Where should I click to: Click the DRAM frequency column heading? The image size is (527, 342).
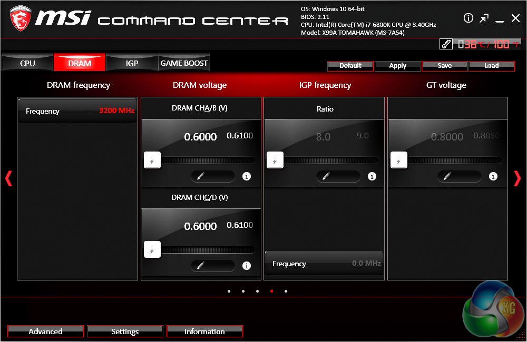pyautogui.click(x=79, y=85)
